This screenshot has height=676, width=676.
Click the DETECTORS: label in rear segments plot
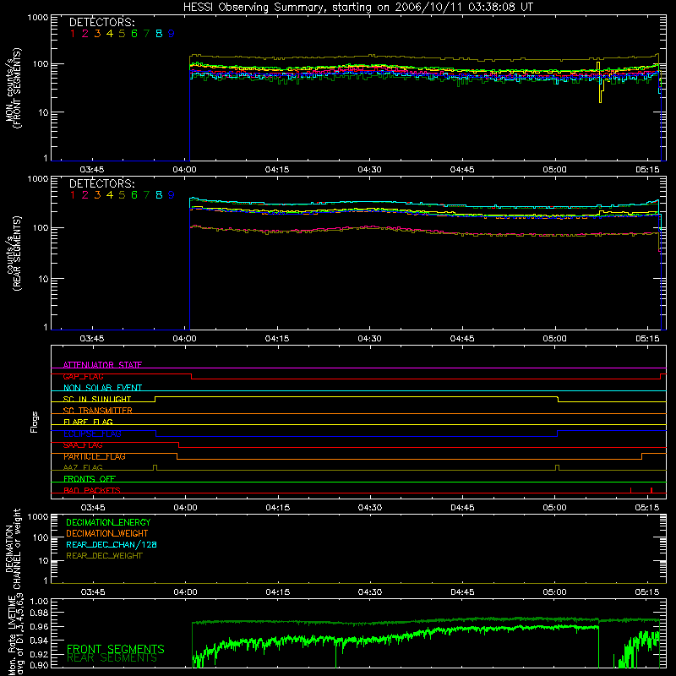pyautogui.click(x=101, y=183)
